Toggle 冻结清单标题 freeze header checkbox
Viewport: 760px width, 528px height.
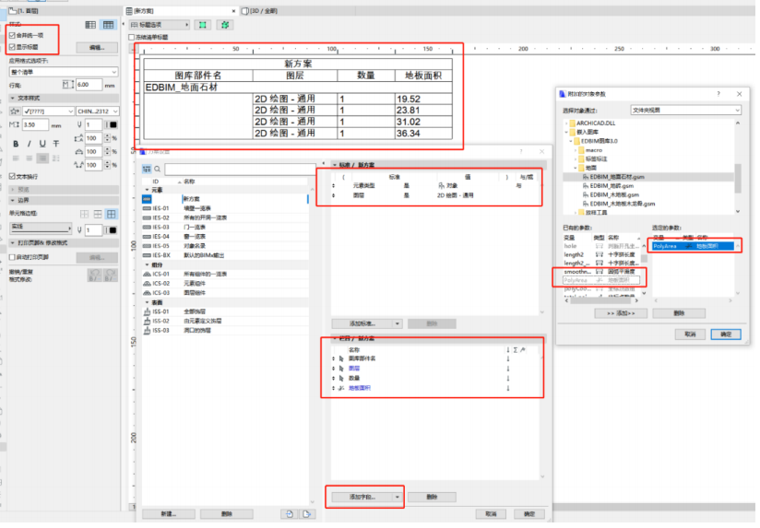click(131, 37)
